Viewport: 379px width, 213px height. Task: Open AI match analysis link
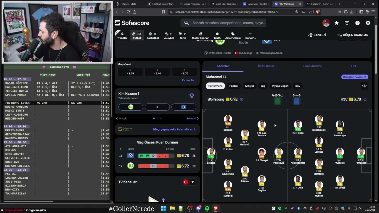(x=174, y=129)
